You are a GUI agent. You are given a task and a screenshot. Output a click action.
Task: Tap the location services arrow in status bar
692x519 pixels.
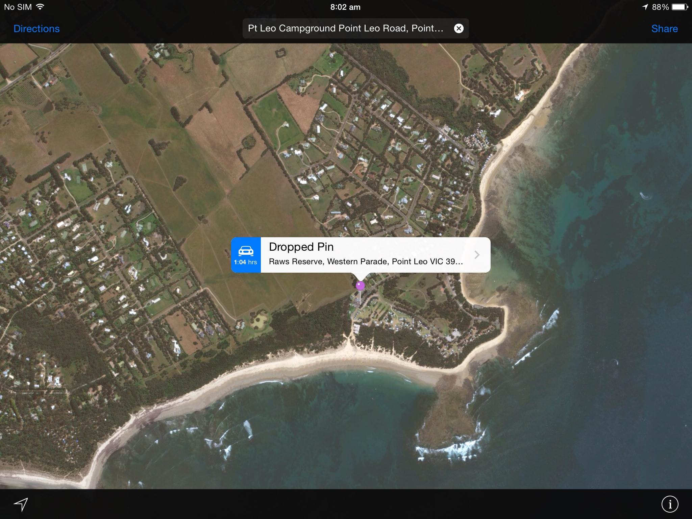point(645,7)
